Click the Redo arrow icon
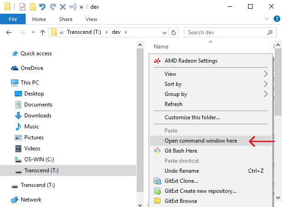The height and width of the screenshot is (207, 282). tap(53, 7)
